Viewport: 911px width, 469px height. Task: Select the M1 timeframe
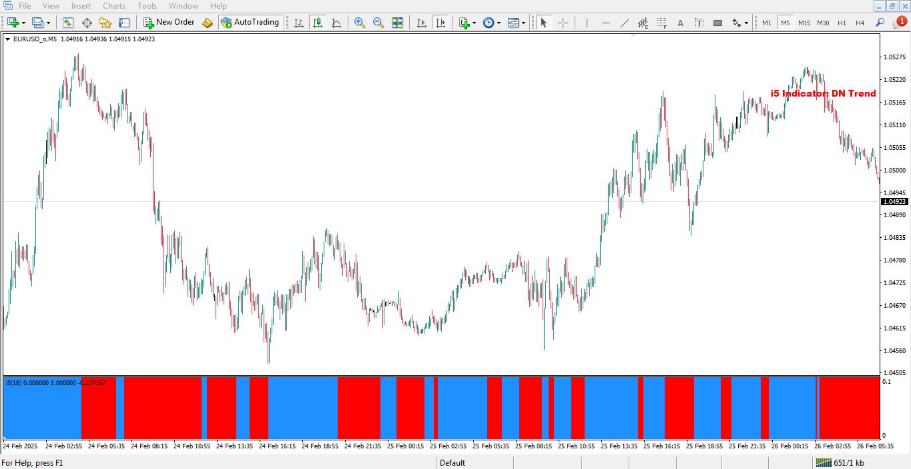point(767,23)
